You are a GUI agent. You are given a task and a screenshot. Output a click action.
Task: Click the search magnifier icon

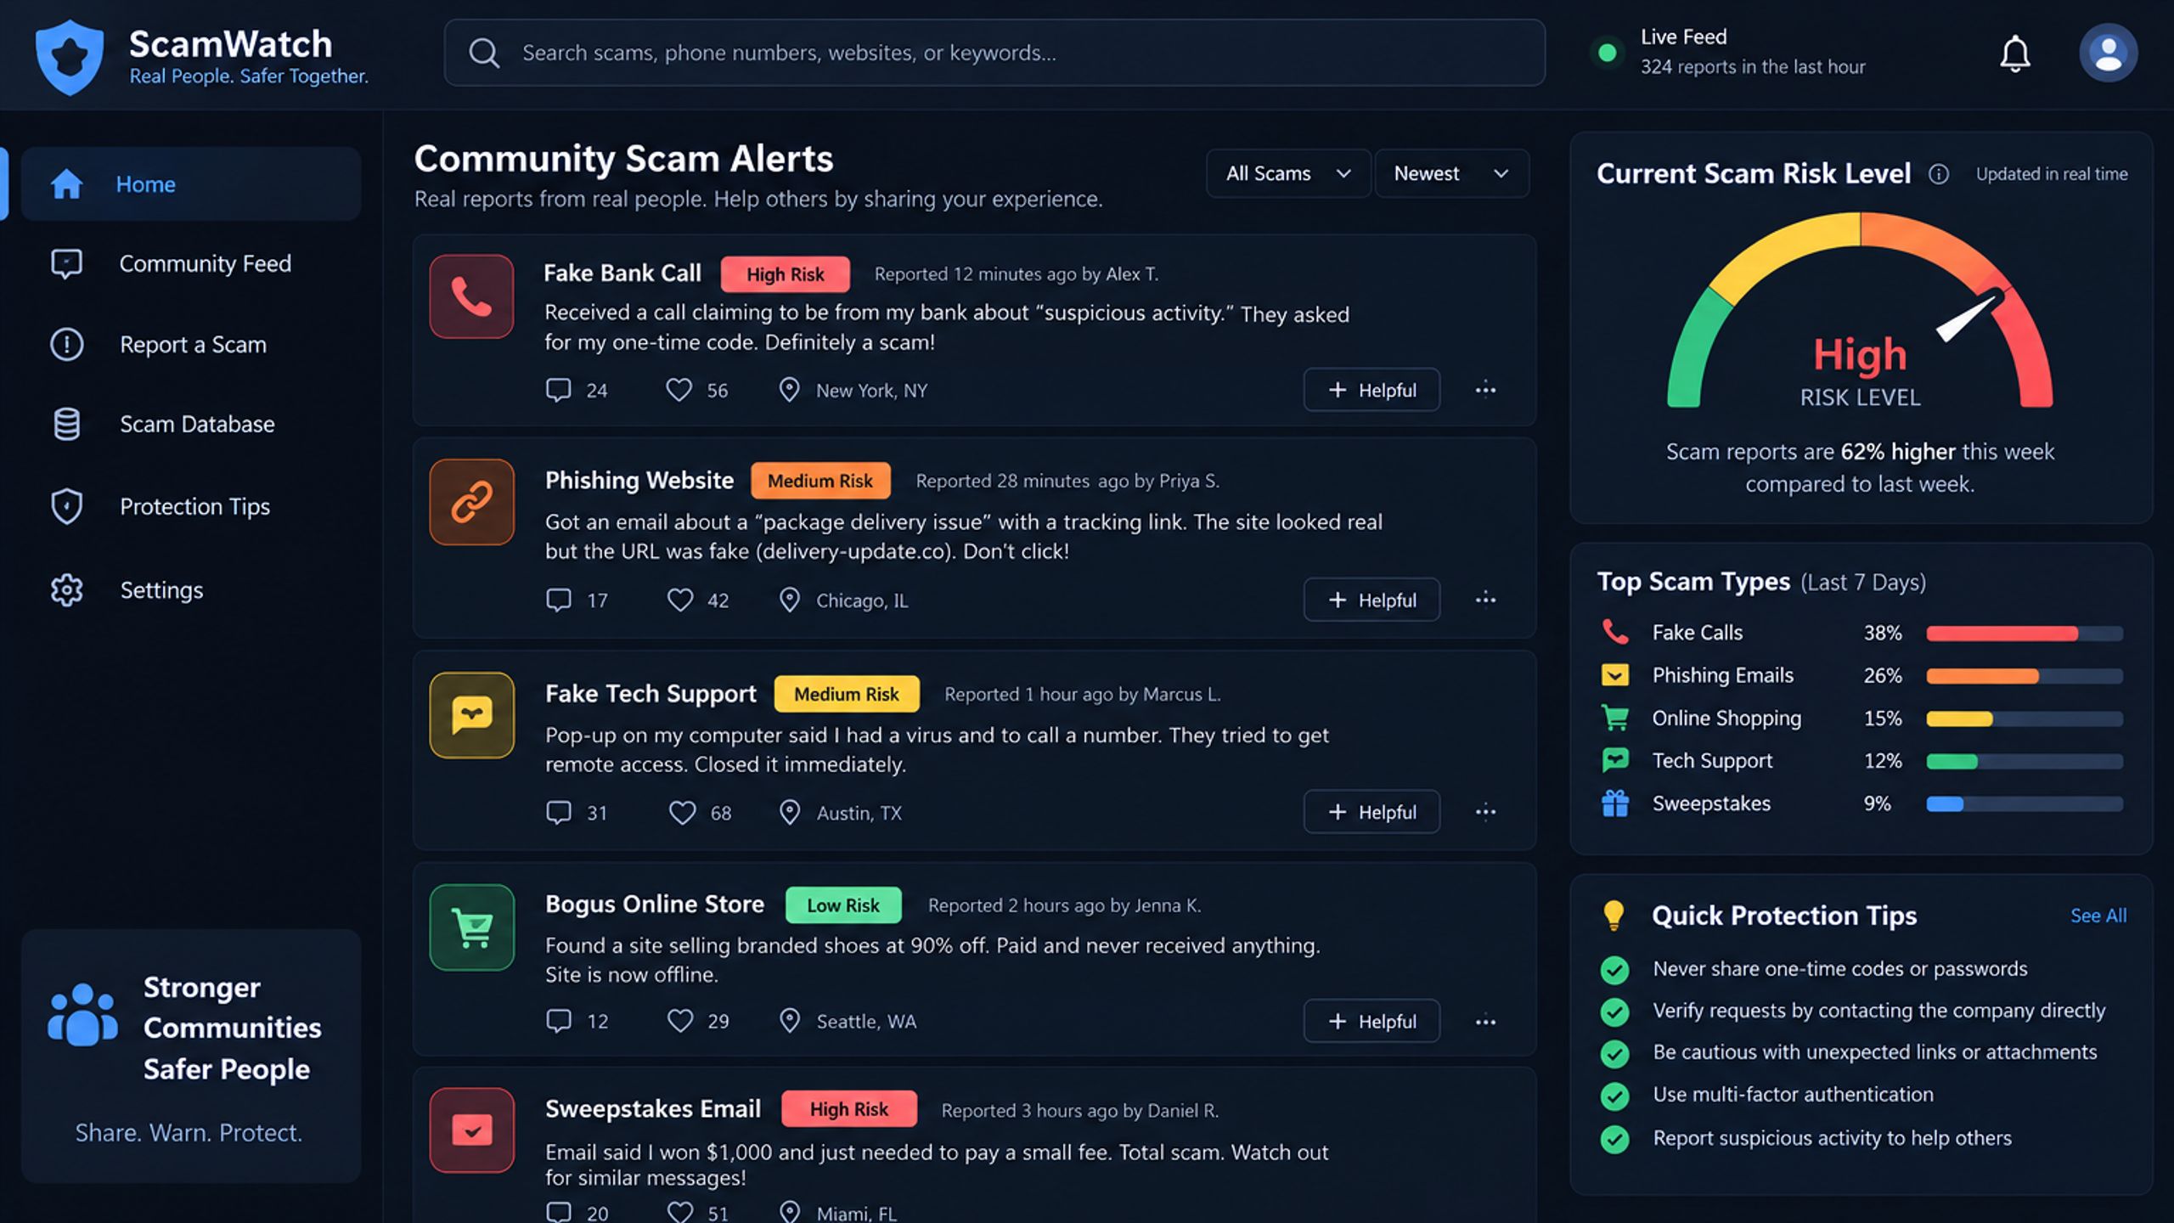coord(484,53)
